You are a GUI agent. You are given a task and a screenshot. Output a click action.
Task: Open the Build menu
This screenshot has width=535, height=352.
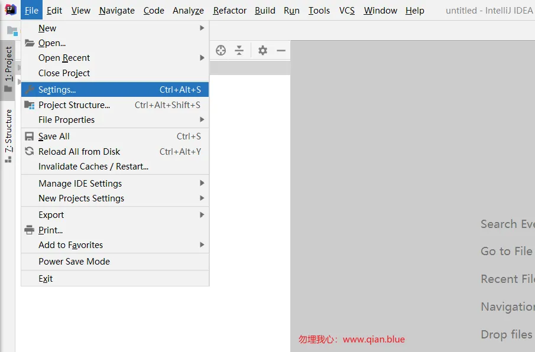265,11
